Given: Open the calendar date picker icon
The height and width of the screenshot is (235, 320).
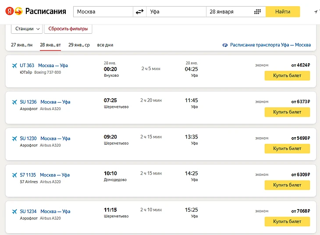Looking at the screenshot, I should pyautogui.click(x=258, y=12).
